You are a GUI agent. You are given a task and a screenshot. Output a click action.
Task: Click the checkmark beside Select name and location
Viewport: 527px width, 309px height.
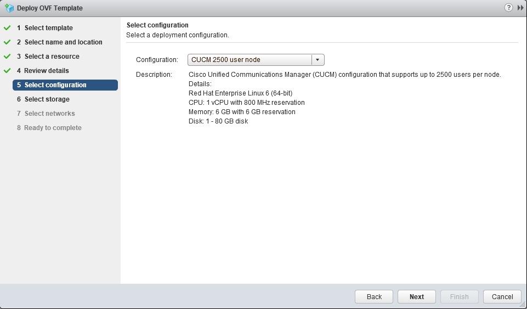point(7,42)
